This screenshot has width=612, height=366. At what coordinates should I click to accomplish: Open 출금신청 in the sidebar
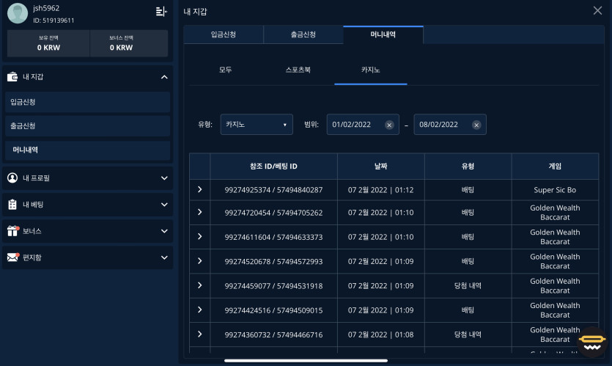tap(88, 125)
